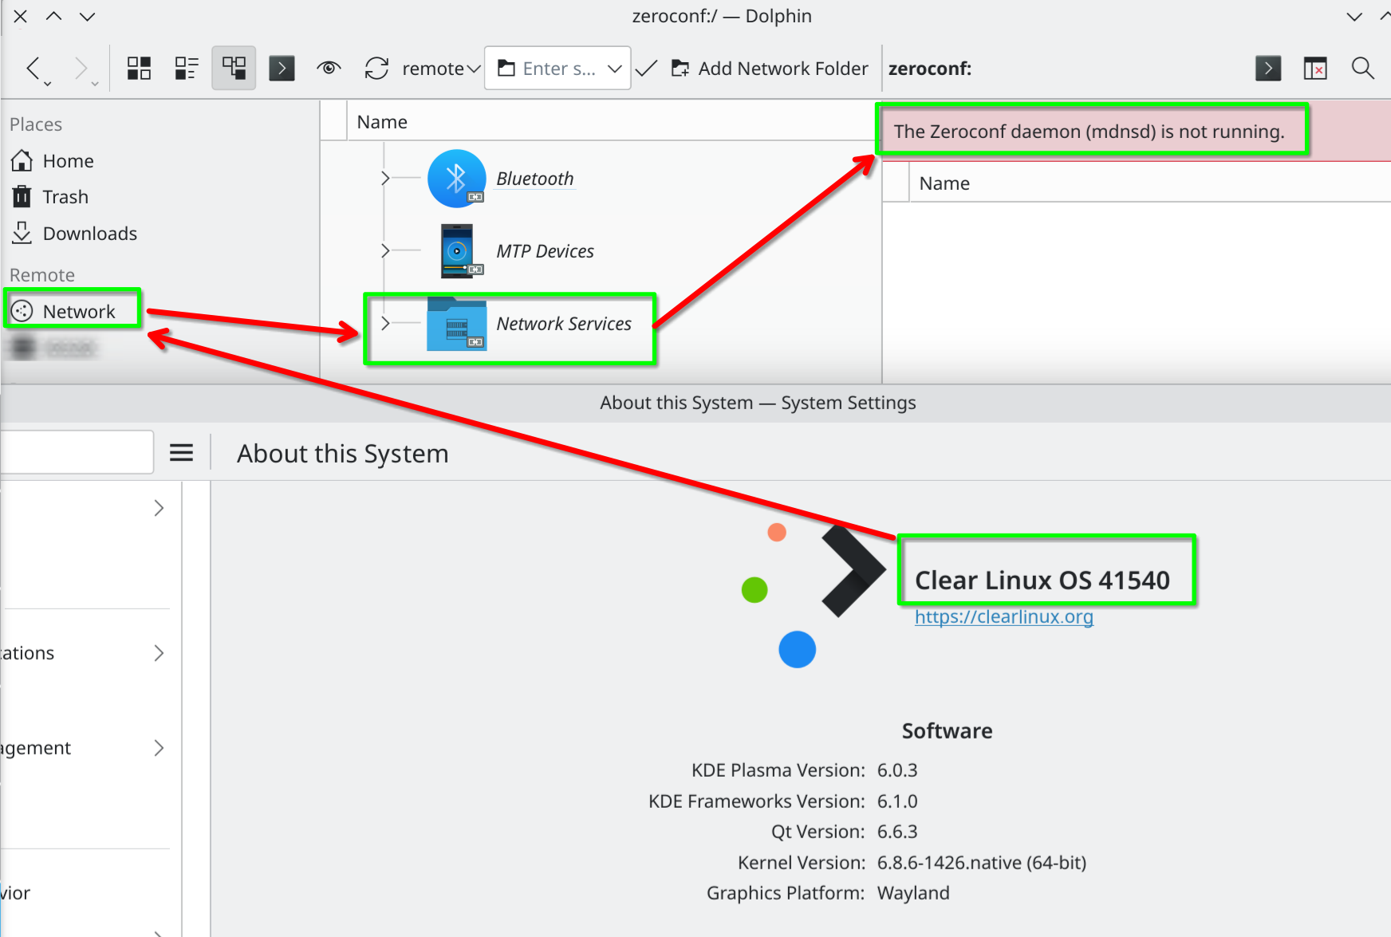
Task: Open terminal panel from left toolbar
Action: [282, 69]
